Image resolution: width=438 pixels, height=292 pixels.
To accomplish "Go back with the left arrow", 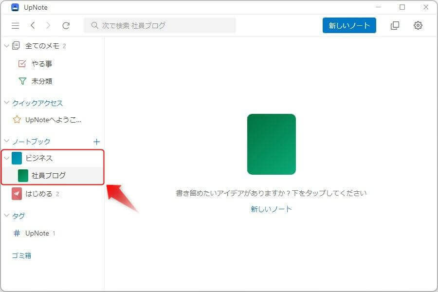I will coord(33,25).
